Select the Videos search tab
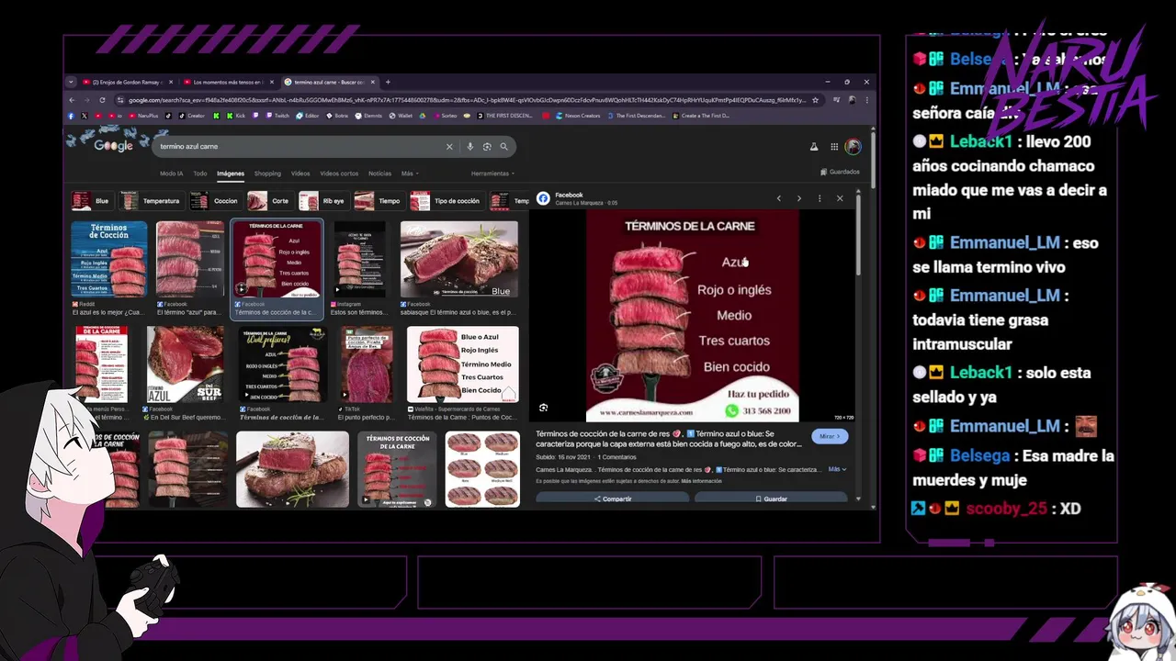 pyautogui.click(x=300, y=174)
